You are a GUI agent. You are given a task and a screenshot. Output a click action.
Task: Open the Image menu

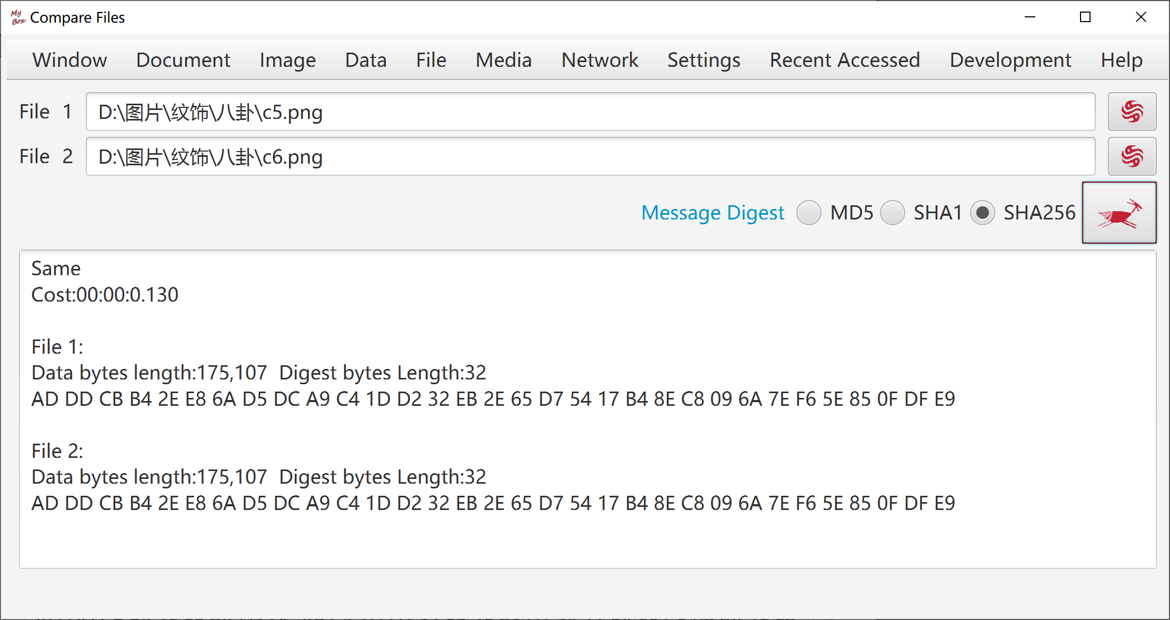(x=287, y=60)
